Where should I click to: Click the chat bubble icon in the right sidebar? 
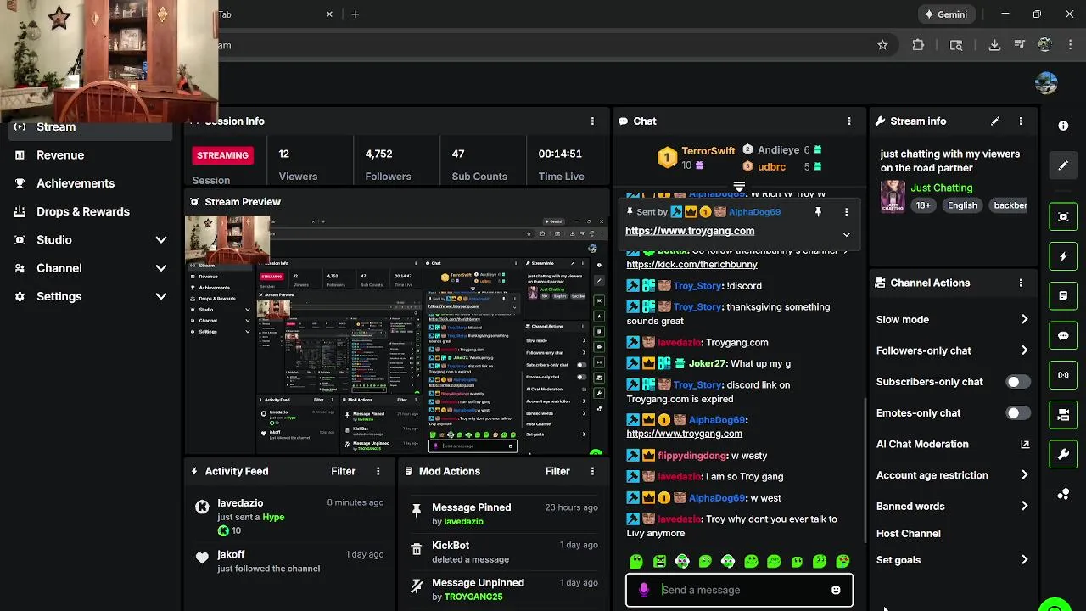tap(1063, 336)
